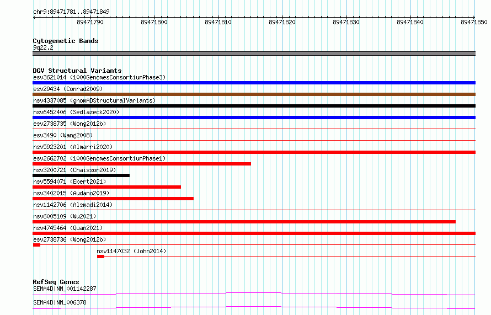Click the DGV Structural Variants track title

click(x=77, y=71)
